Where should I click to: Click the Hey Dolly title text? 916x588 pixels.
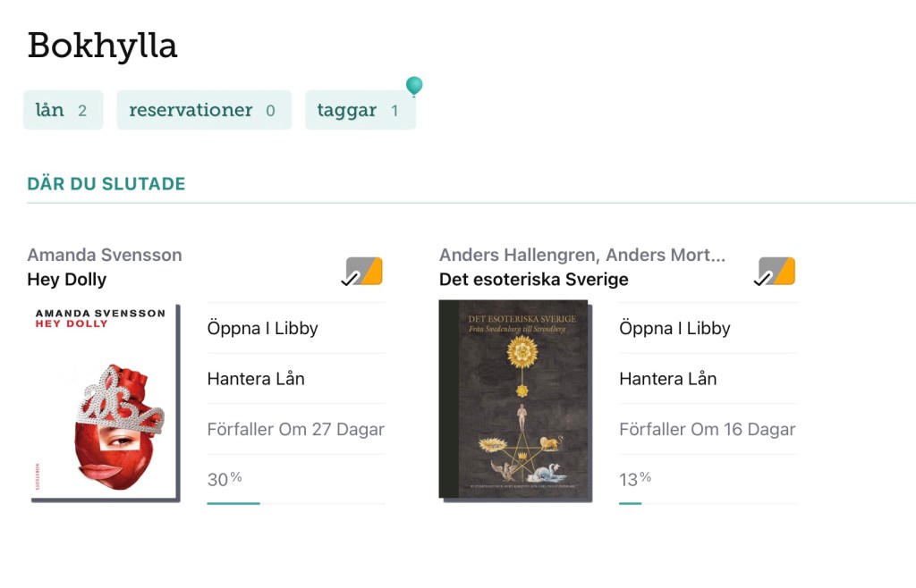coord(67,280)
